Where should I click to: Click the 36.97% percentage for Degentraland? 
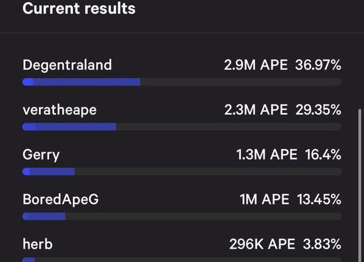coord(318,65)
